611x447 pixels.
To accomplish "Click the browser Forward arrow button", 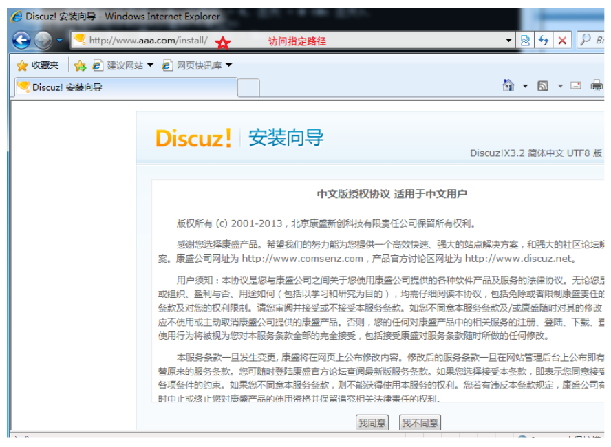I will (43, 40).
